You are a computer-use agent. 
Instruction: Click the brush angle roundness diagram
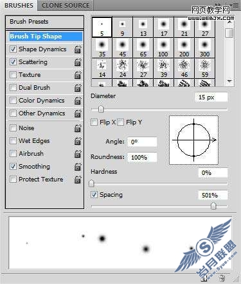(194, 140)
